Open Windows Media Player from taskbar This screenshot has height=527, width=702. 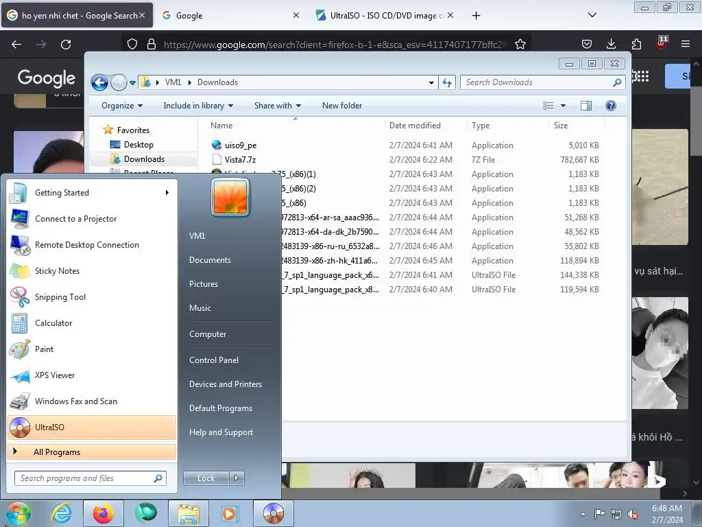tap(230, 513)
